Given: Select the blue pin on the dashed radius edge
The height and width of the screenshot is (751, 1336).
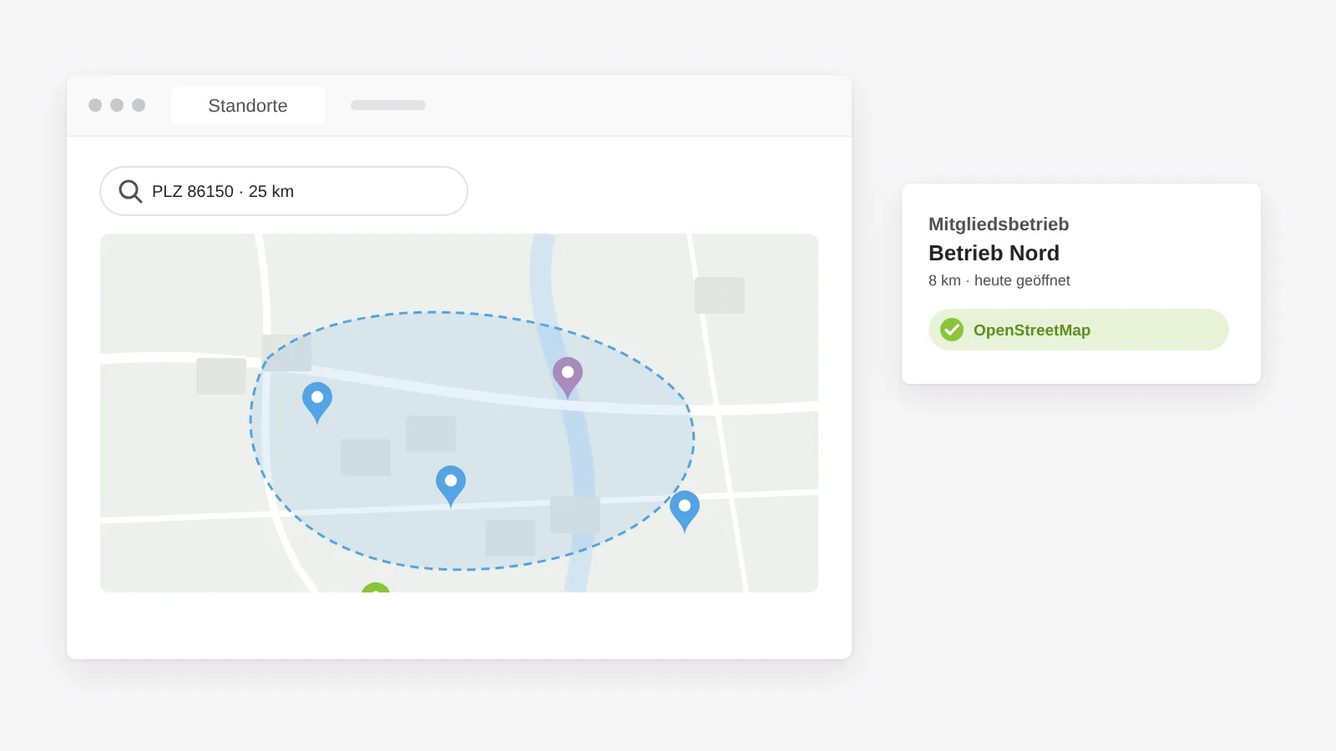Looking at the screenshot, I should pos(685,511).
